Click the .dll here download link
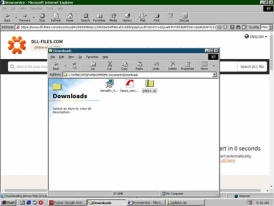 coord(227,160)
